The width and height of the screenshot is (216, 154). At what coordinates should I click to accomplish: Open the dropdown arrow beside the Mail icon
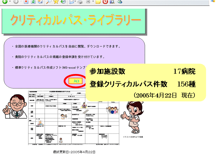[x=76, y=2]
